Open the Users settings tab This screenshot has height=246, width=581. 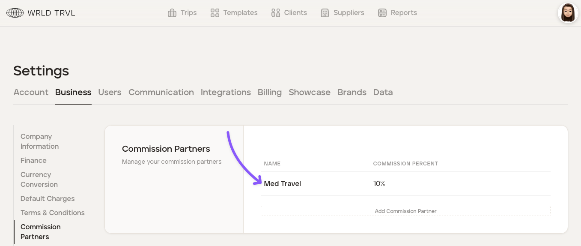(110, 92)
